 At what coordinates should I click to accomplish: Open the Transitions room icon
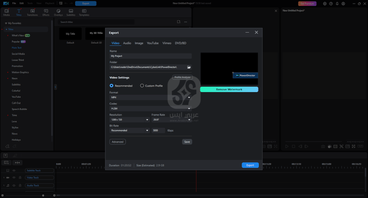[x=33, y=12]
